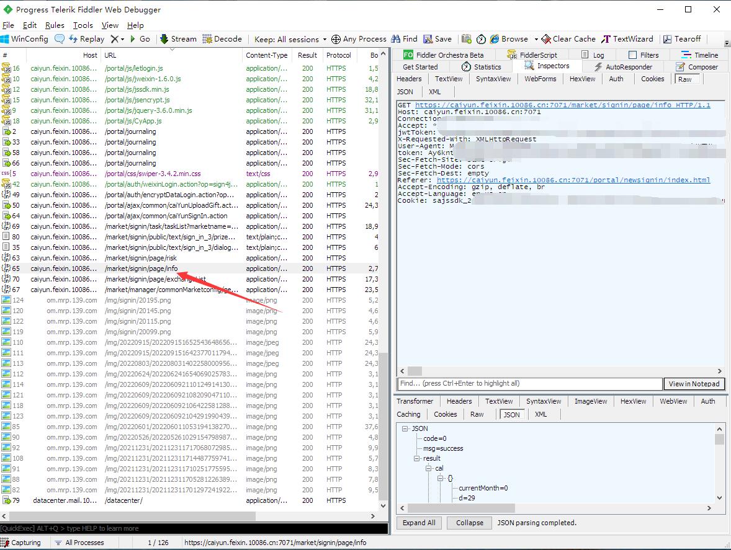Click Clear Cache toolbar button

pyautogui.click(x=568, y=39)
